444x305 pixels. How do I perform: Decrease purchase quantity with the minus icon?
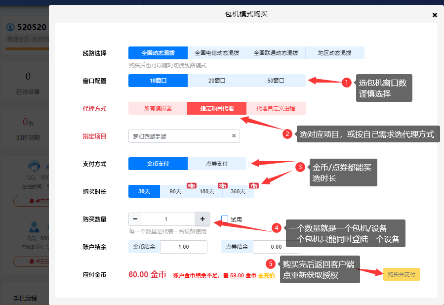[x=134, y=218]
